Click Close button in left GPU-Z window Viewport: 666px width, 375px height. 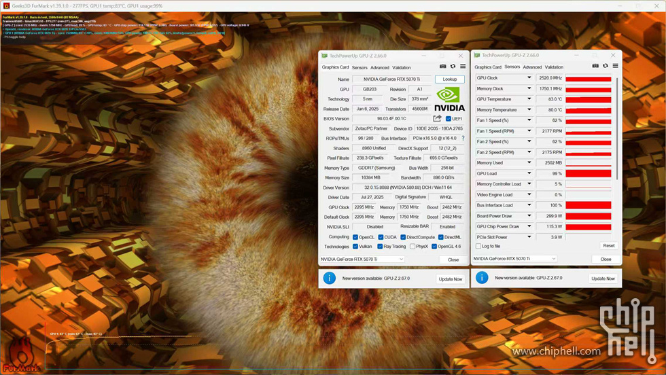tap(453, 260)
